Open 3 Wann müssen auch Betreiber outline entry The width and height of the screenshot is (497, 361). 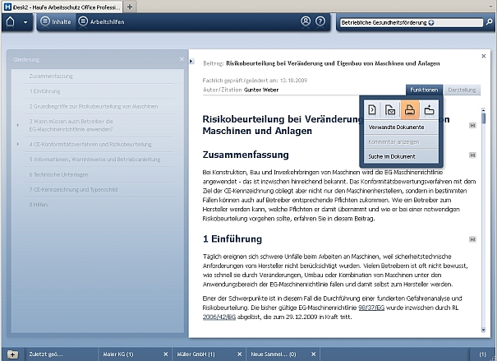click(71, 125)
